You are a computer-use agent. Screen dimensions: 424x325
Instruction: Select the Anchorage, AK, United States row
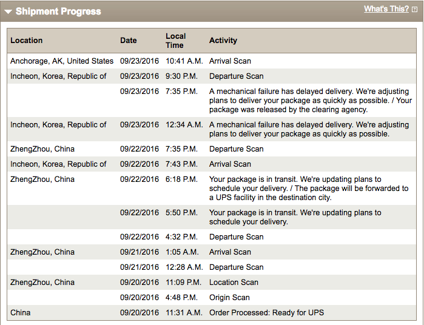[x=212, y=61]
